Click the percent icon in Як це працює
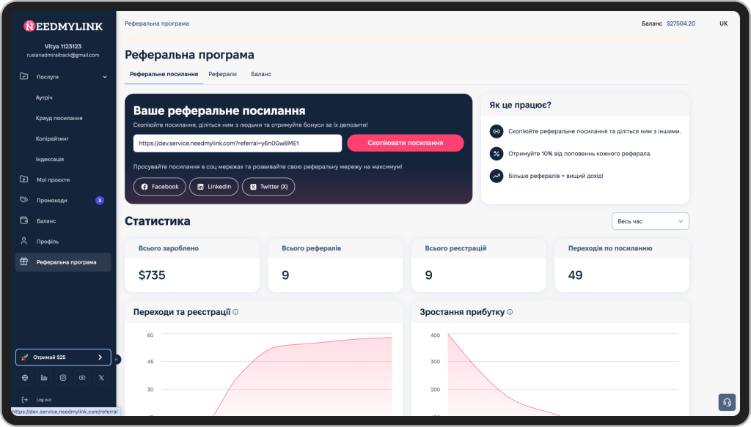Image resolution: width=751 pixels, height=427 pixels. (497, 154)
